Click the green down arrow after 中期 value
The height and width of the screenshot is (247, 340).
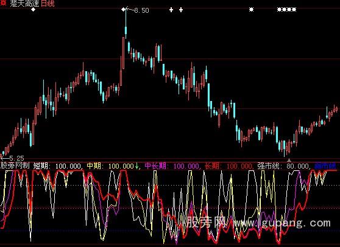[137, 166]
